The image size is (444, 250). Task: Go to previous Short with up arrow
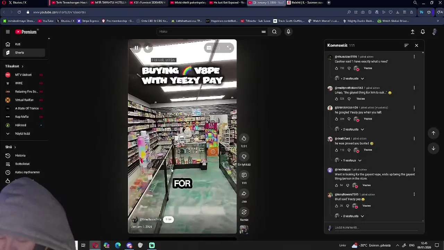pos(433,133)
